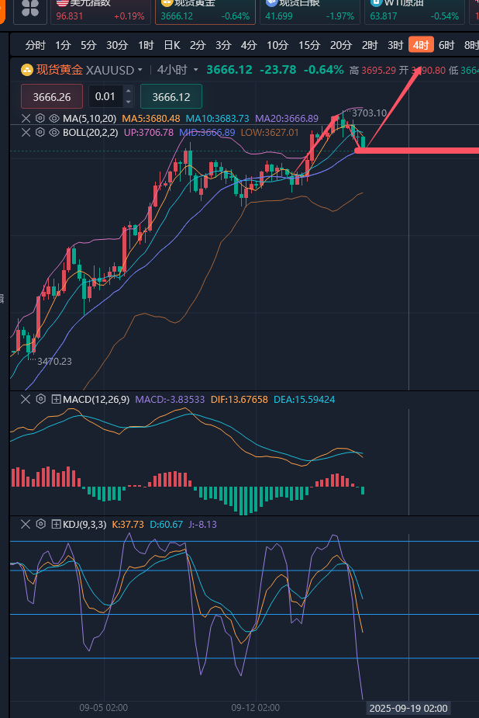
Task: Select the 15分 timeframe tab
Action: pyautogui.click(x=309, y=45)
